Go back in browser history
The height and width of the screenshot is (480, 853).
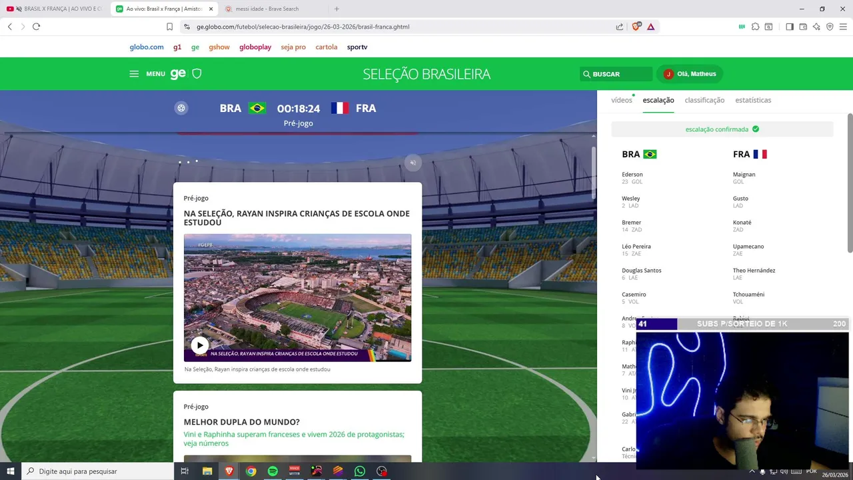pyautogui.click(x=9, y=27)
